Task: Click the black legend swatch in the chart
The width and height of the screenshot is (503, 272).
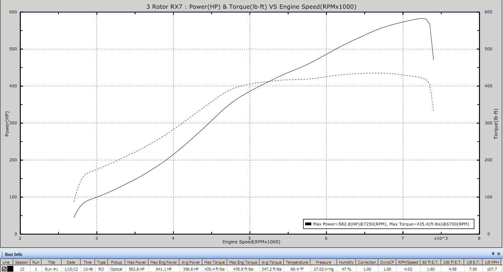Action: [308, 224]
